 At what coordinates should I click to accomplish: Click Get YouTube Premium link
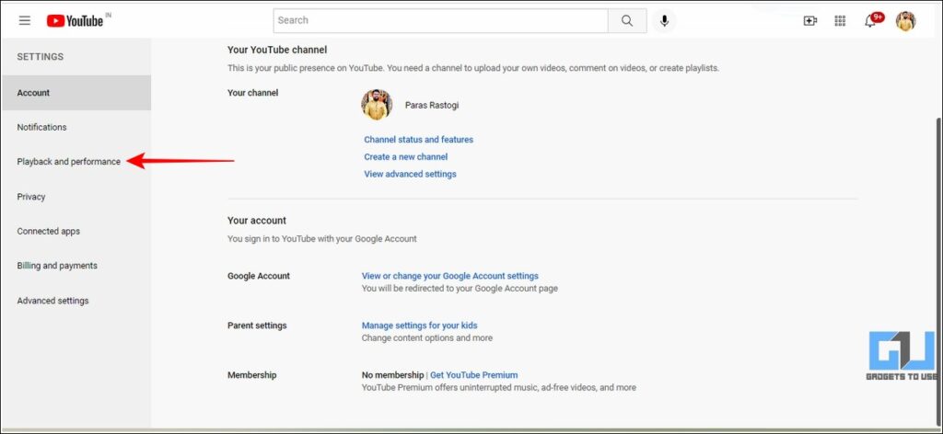coord(474,375)
